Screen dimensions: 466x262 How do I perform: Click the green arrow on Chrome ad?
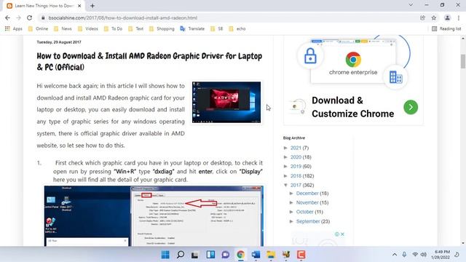click(411, 107)
